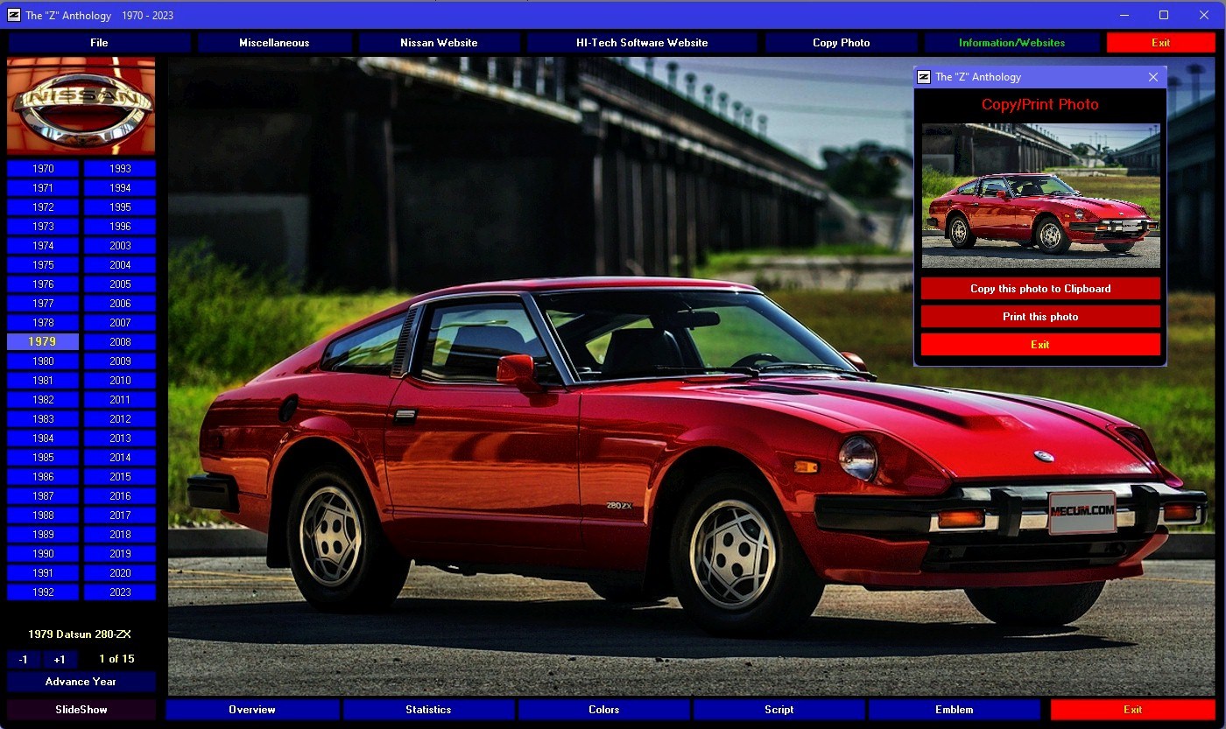Select year 1986
This screenshot has height=729, width=1226.
click(43, 477)
